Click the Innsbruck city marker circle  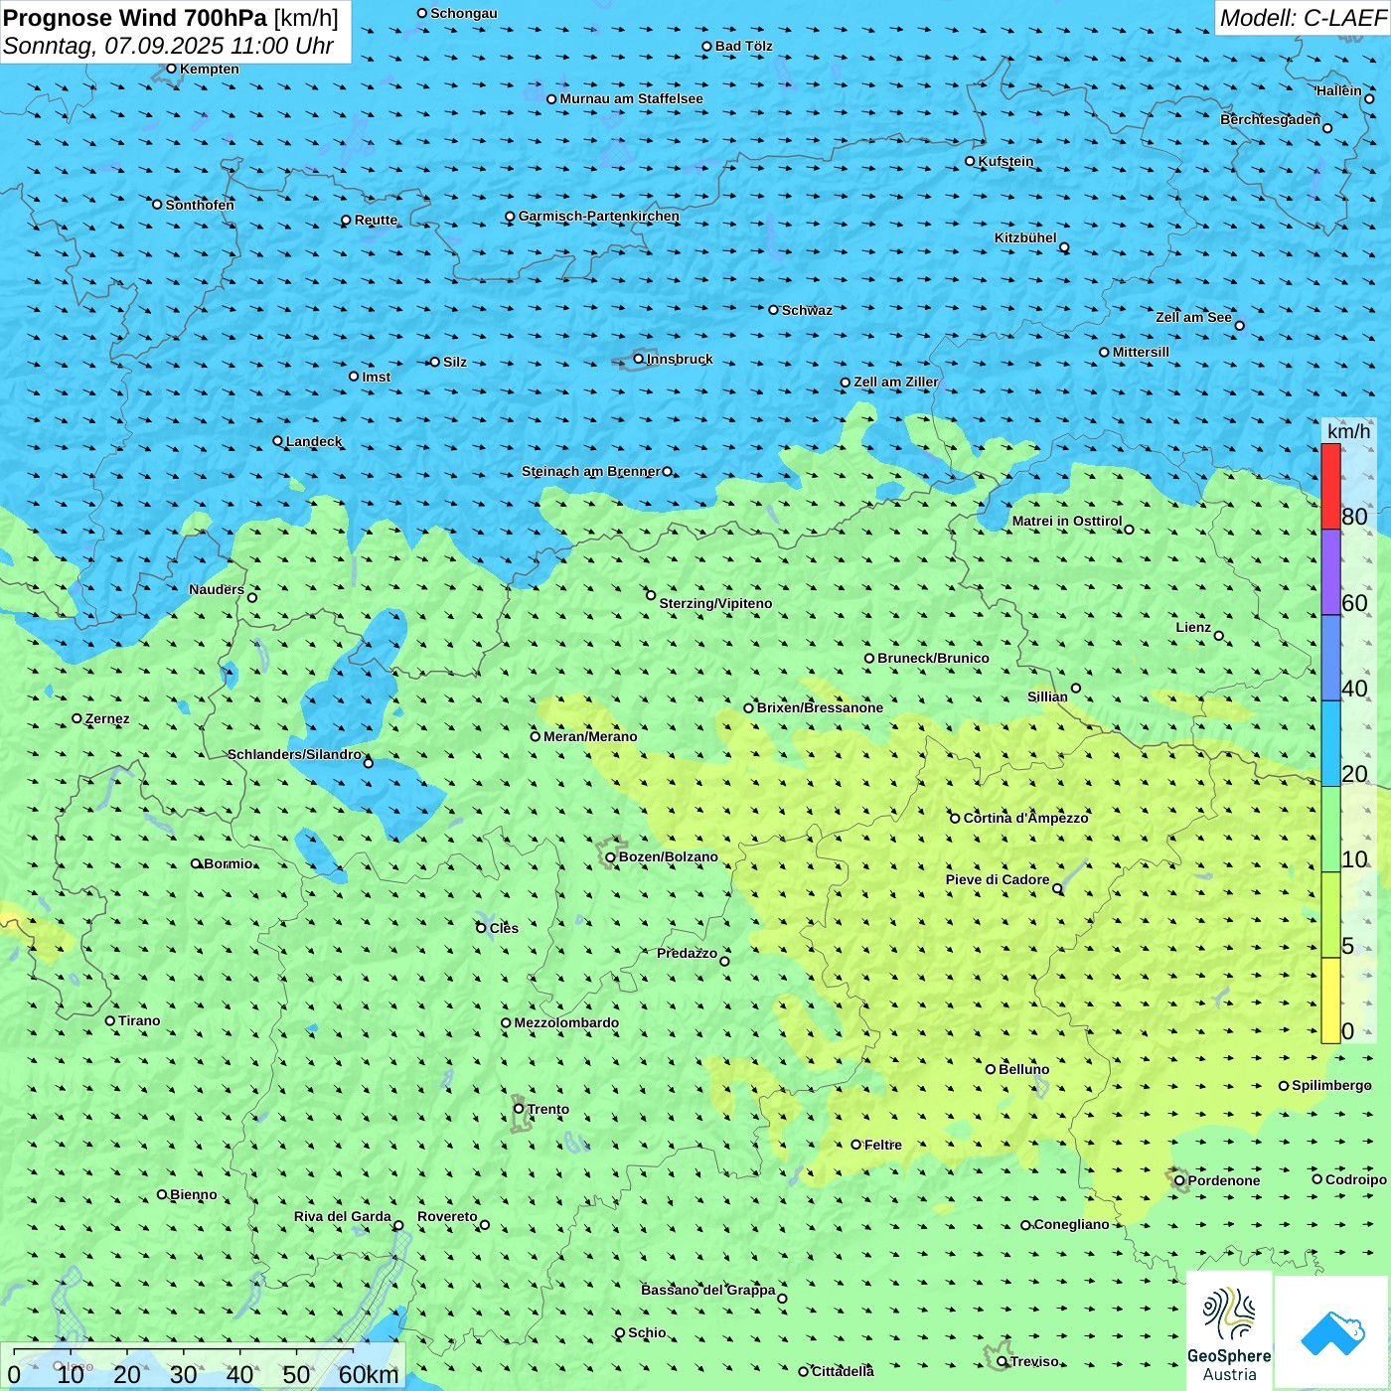[x=639, y=359]
